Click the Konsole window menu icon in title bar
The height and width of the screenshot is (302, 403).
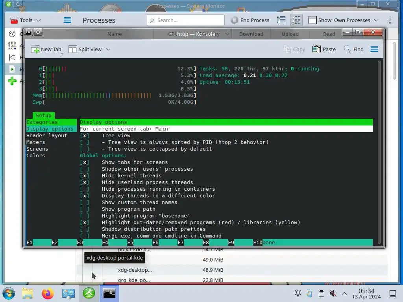point(28,32)
